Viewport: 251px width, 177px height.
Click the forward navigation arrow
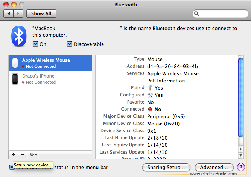tap(18, 14)
